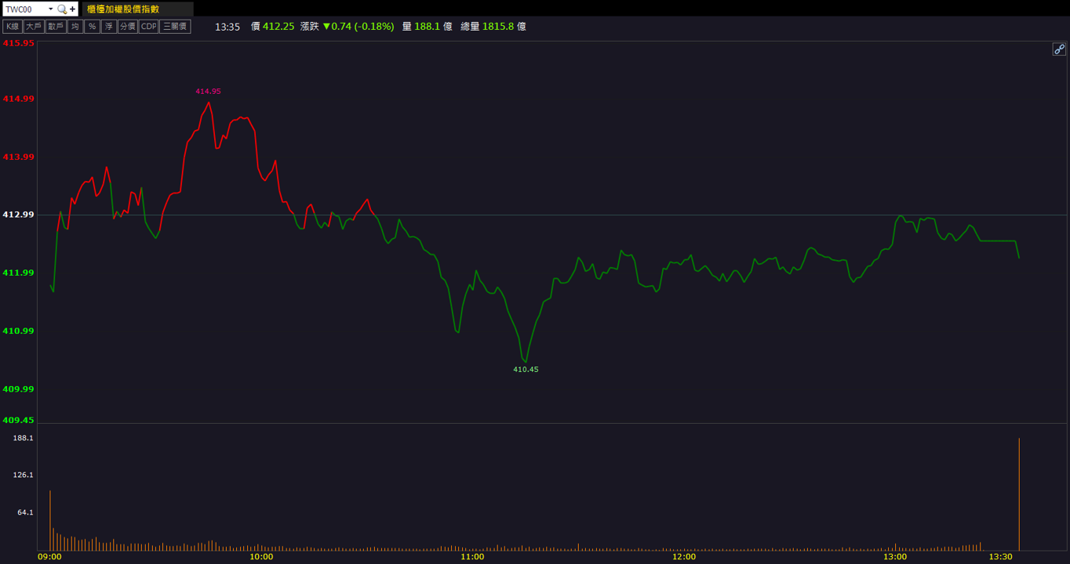Click the 413.99 price axis label
Image resolution: width=1070 pixels, height=564 pixels.
coord(18,157)
